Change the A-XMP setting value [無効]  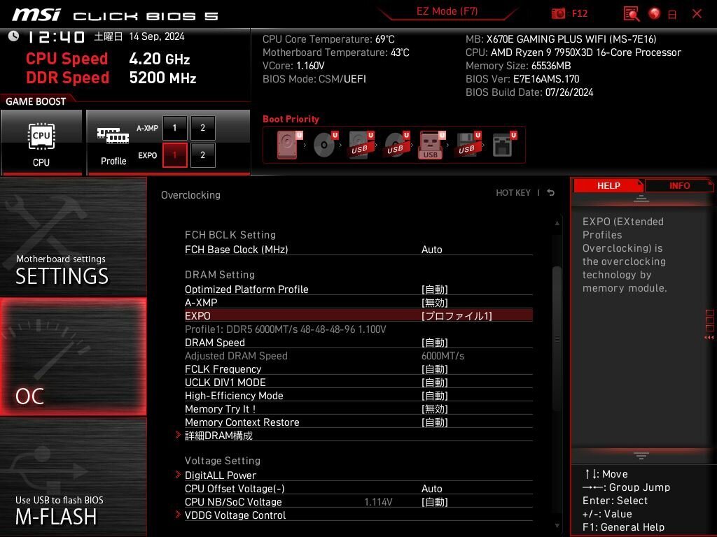(x=434, y=303)
